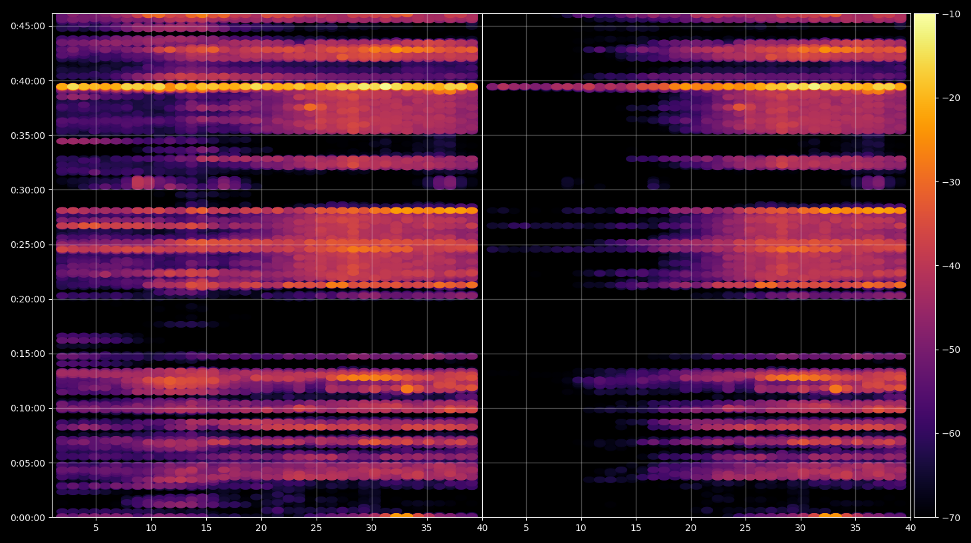Image resolution: width=971 pixels, height=543 pixels.
Task: Click x-axis label 25 under left heatmap
Action: 316,528
